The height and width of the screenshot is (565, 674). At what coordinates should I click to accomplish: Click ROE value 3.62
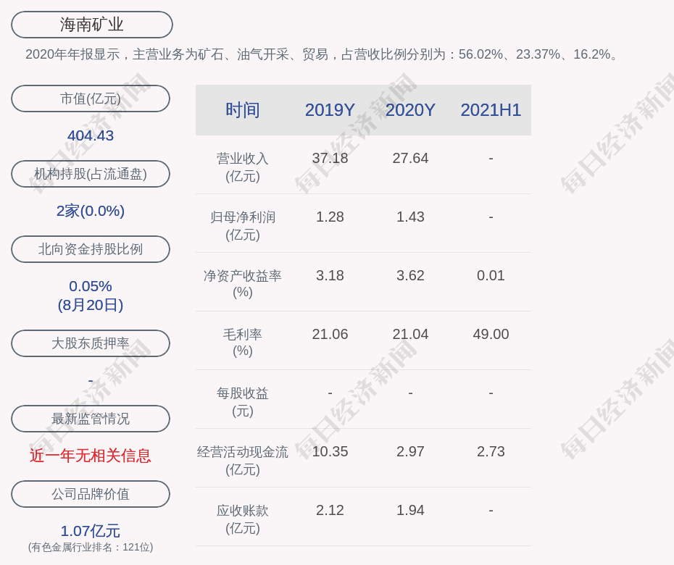(x=410, y=275)
